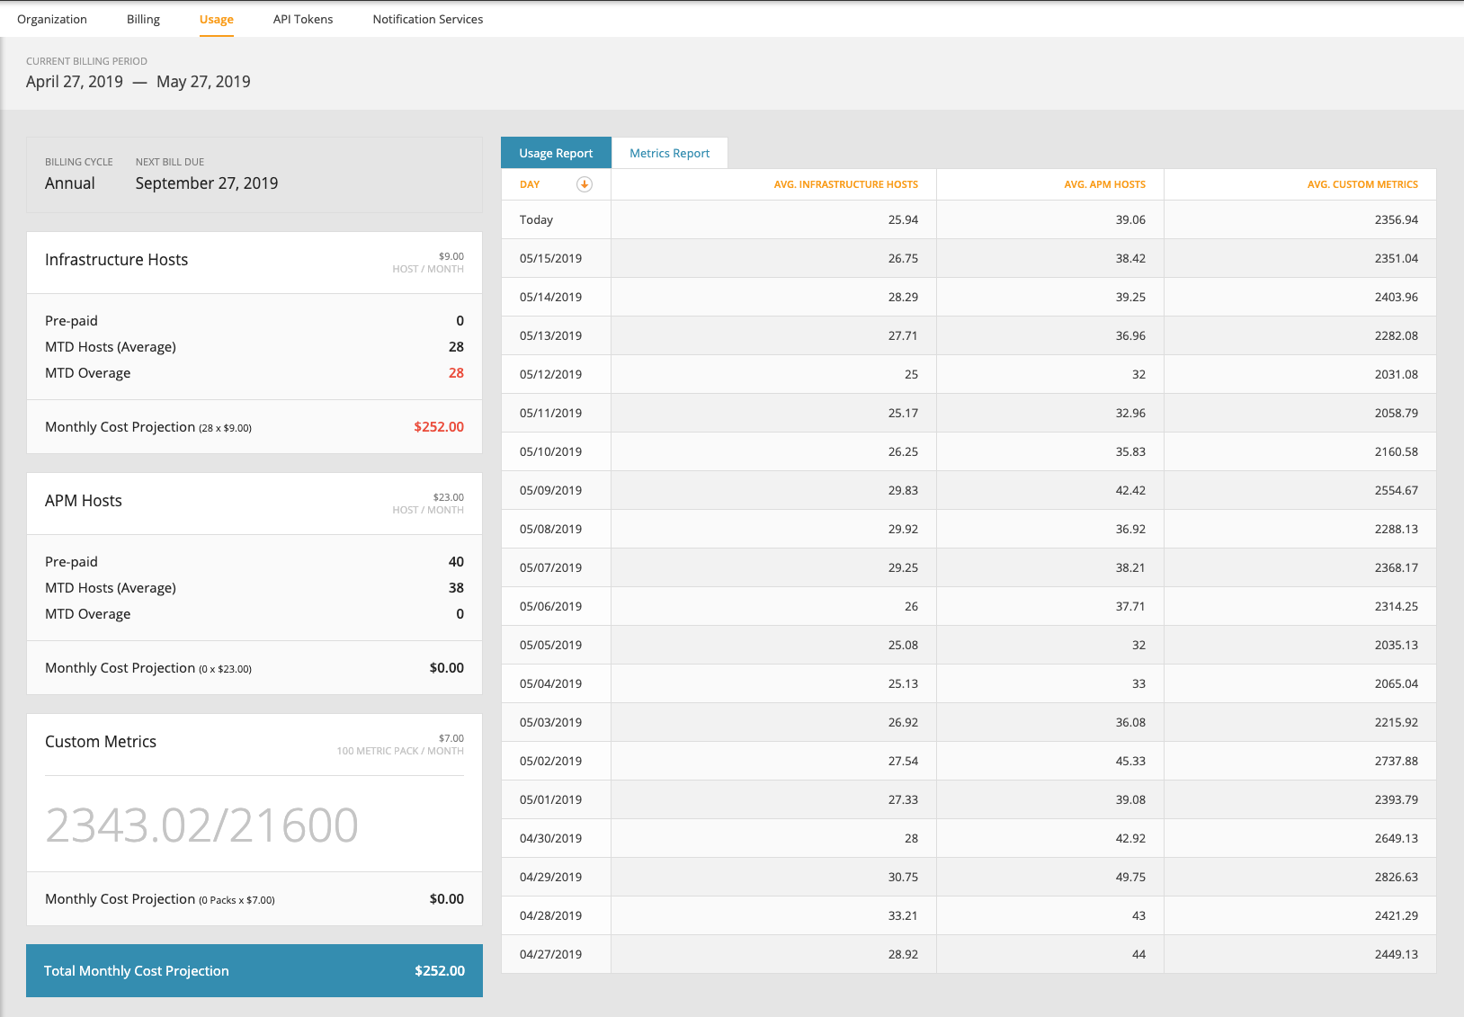
Task: Click the APM Pre-paid value 40
Action: pos(456,562)
